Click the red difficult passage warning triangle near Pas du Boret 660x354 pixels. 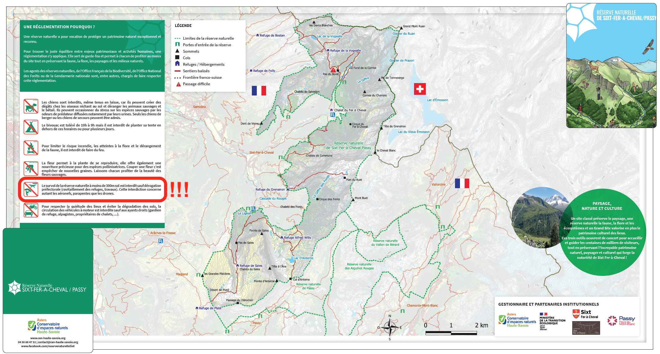333,70
